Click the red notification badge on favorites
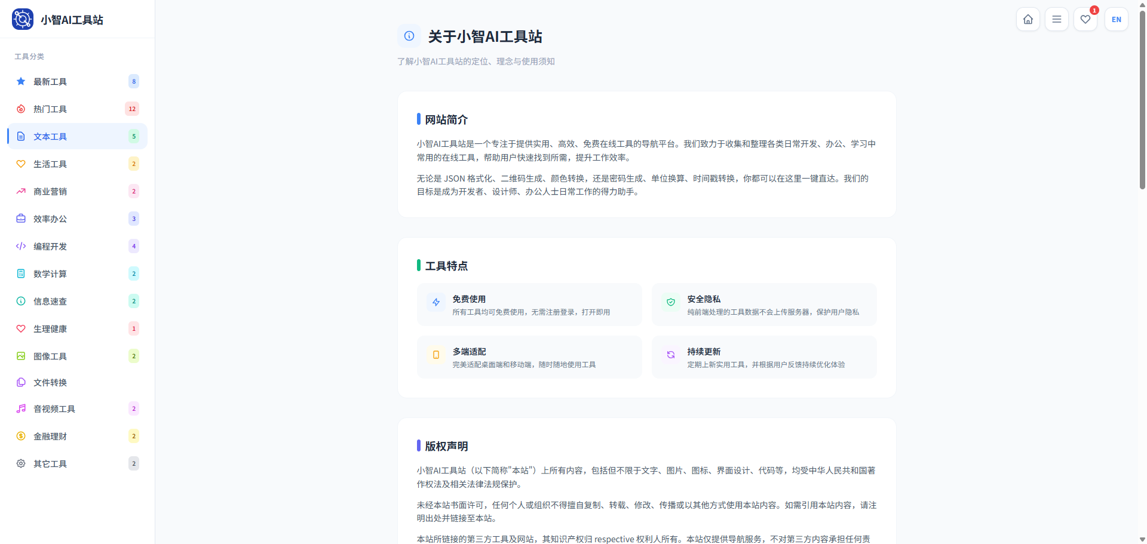The width and height of the screenshot is (1147, 544). click(x=1094, y=10)
